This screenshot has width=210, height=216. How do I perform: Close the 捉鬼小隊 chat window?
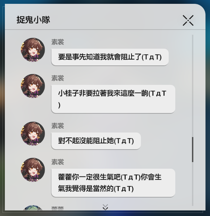click(188, 21)
